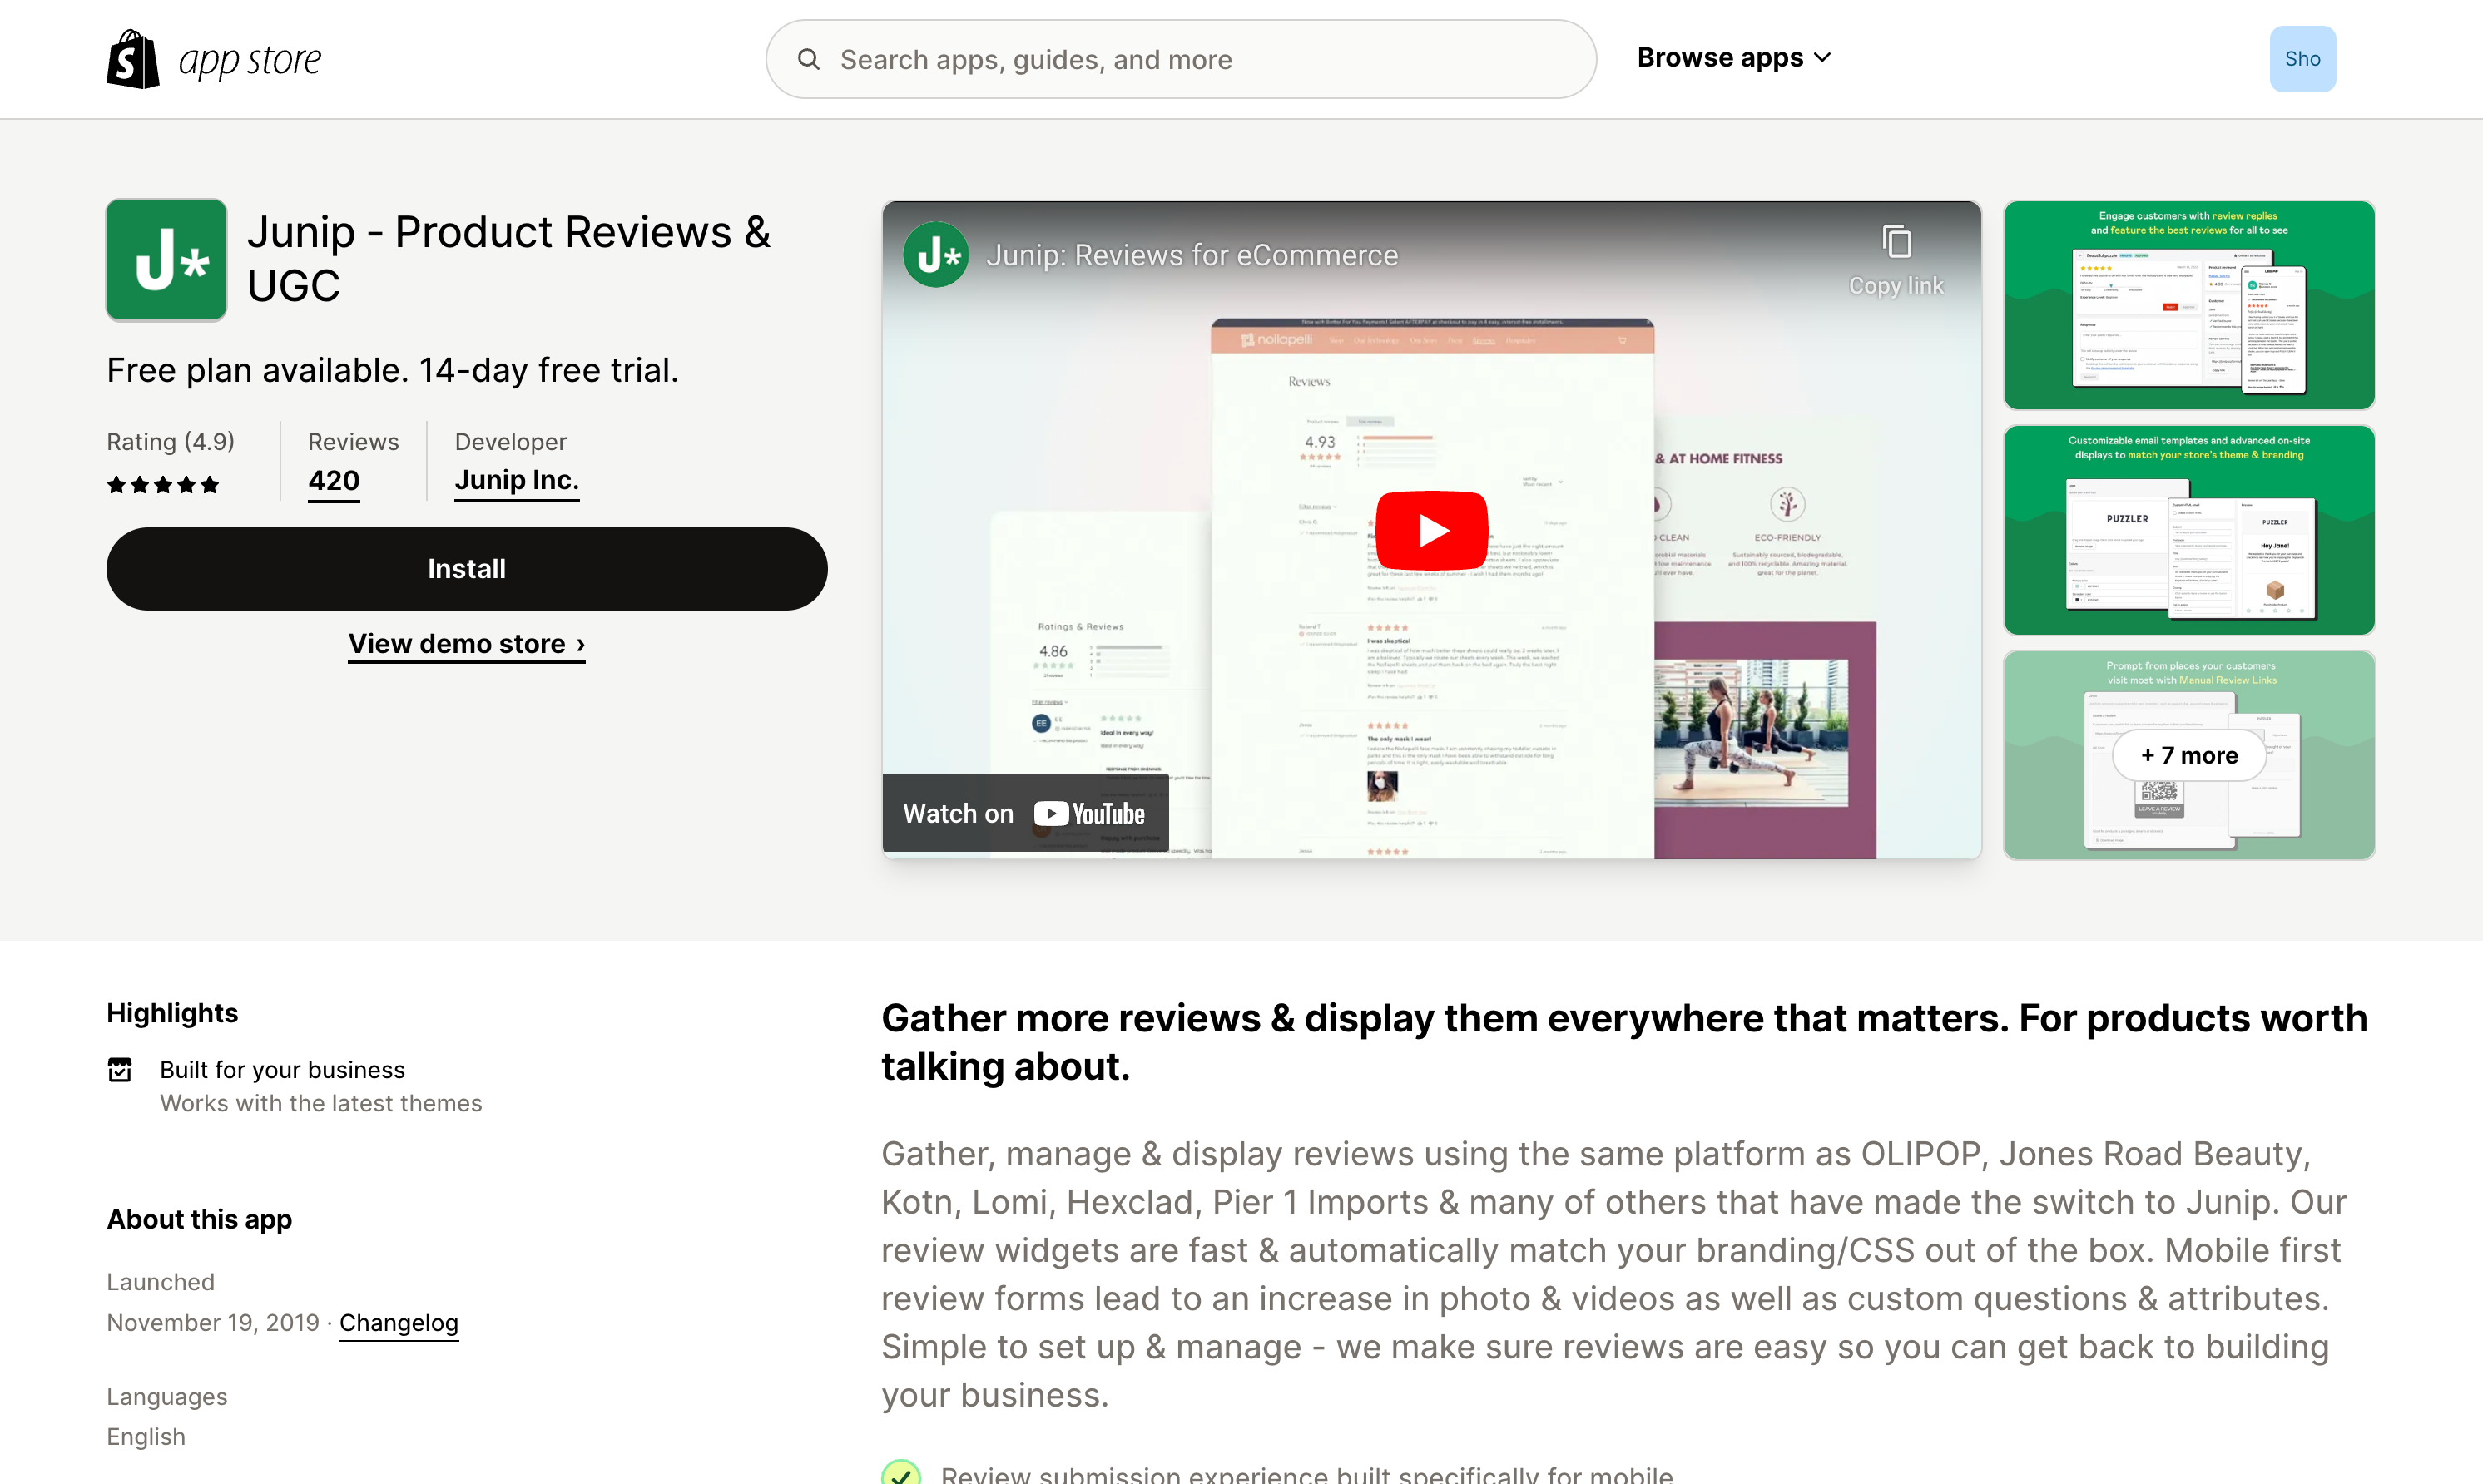Image resolution: width=2483 pixels, height=1484 pixels.
Task: Focus the Search apps, guides, and more field
Action: click(x=1181, y=60)
